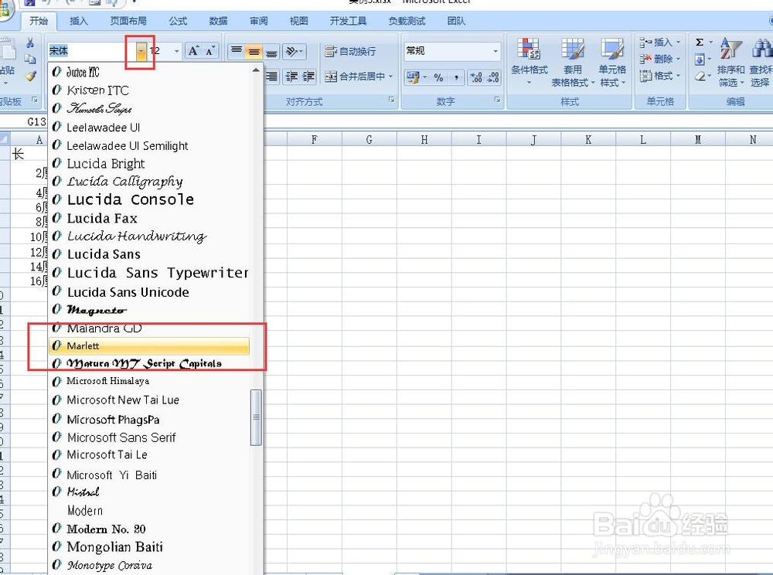Apply middle vertical alignment

254,51
